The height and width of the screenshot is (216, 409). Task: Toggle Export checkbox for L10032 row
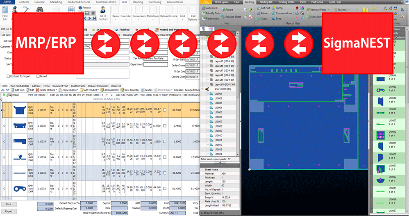tap(165, 189)
